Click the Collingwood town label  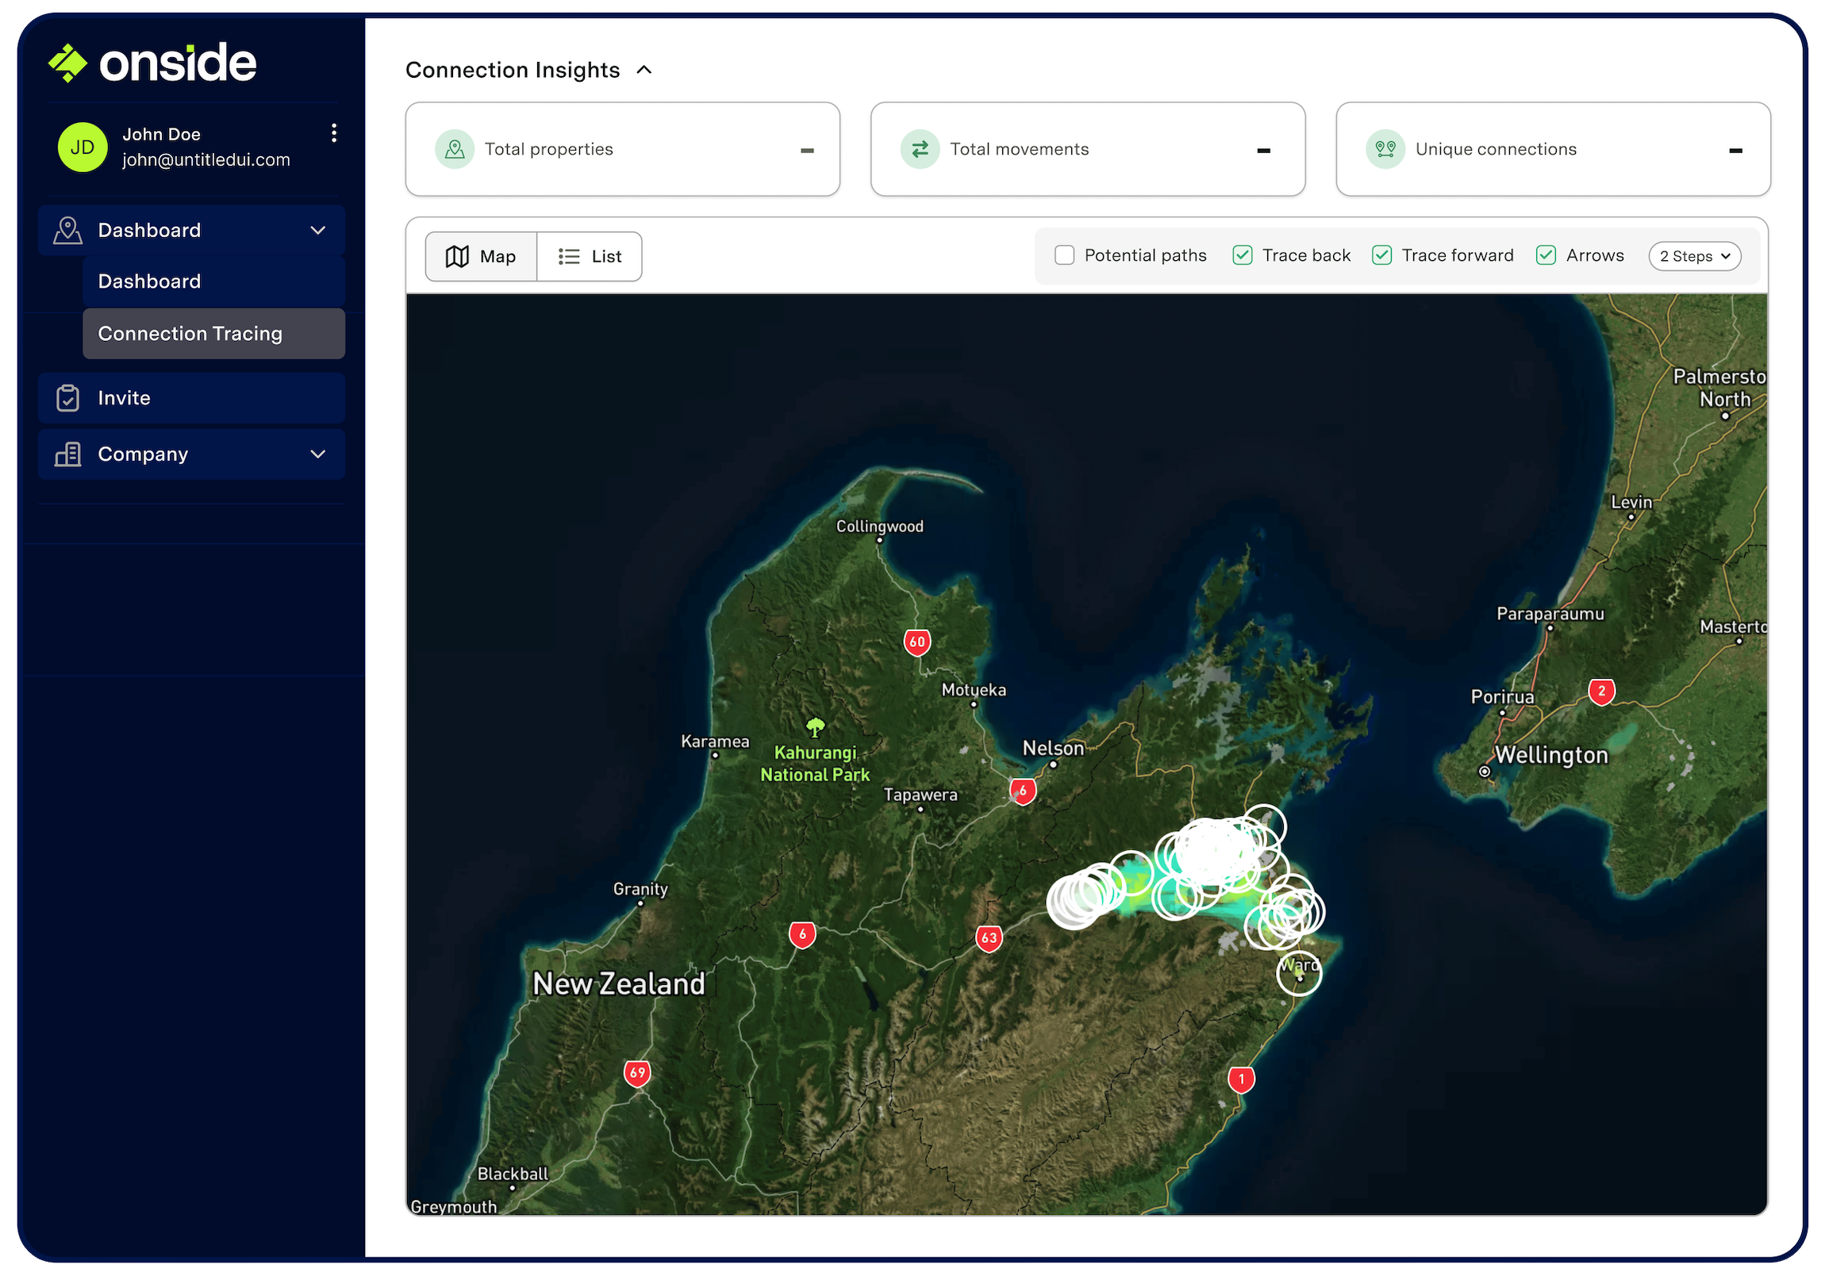point(880,527)
